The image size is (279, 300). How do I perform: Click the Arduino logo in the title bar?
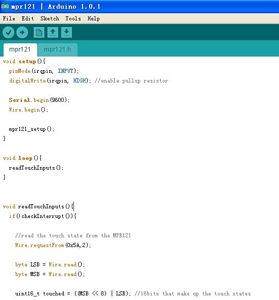point(5,6)
